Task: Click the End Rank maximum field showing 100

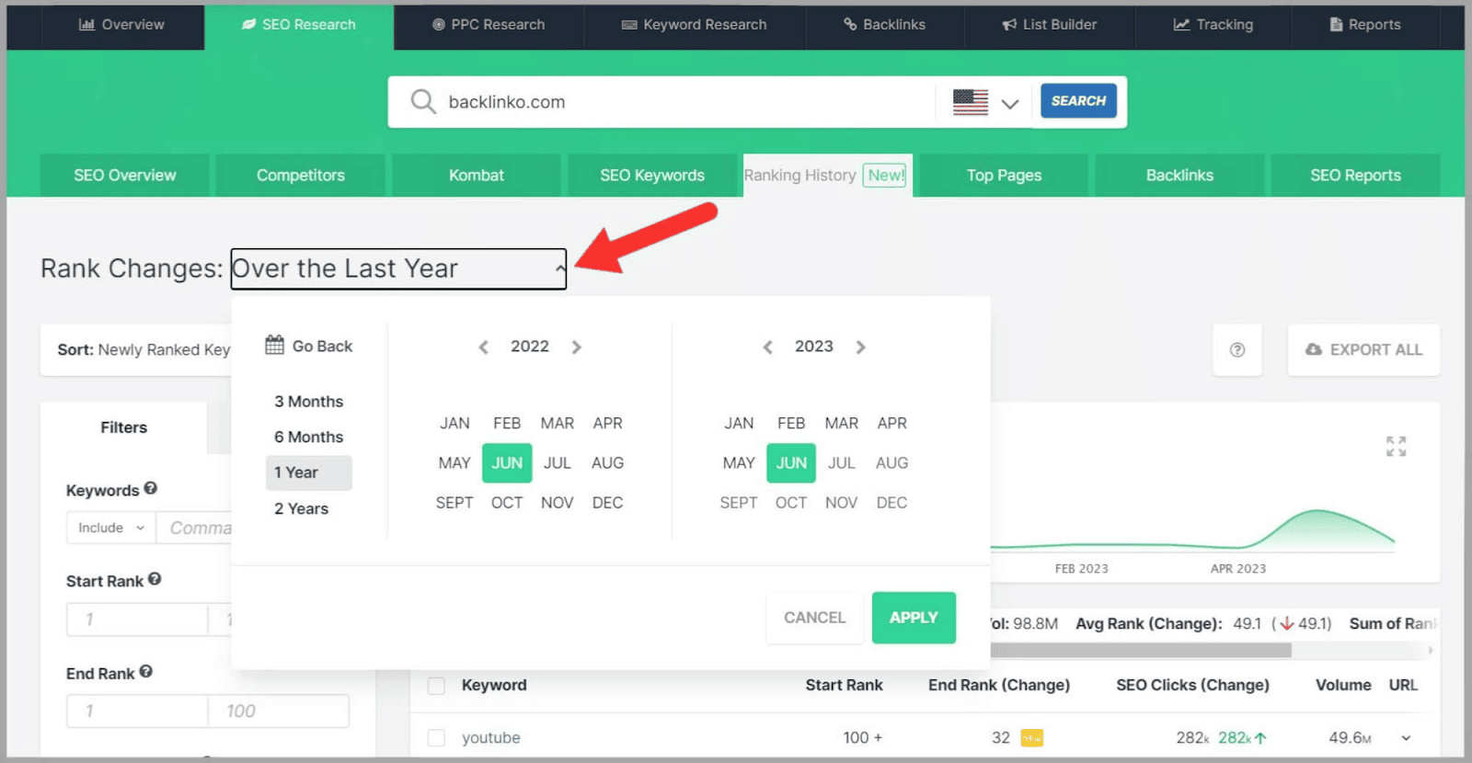Action: point(279,712)
